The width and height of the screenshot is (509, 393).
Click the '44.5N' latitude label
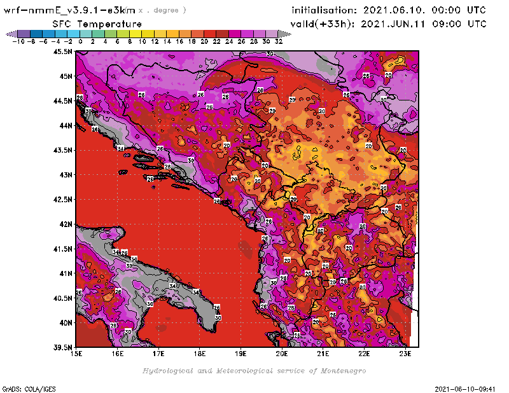(62, 101)
